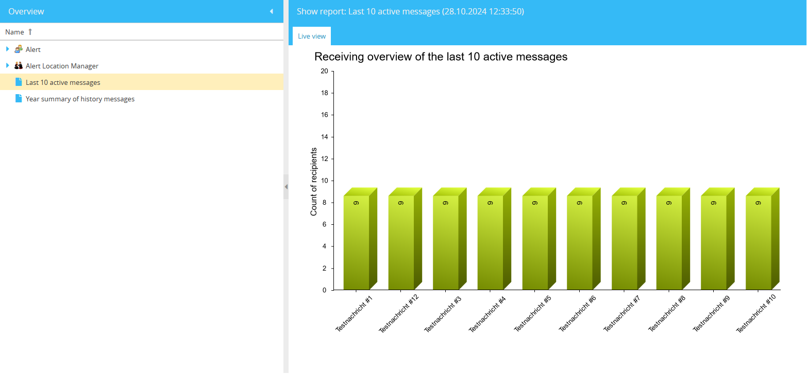
Task: Click the Testnachricht #10 bar
Action: point(763,239)
